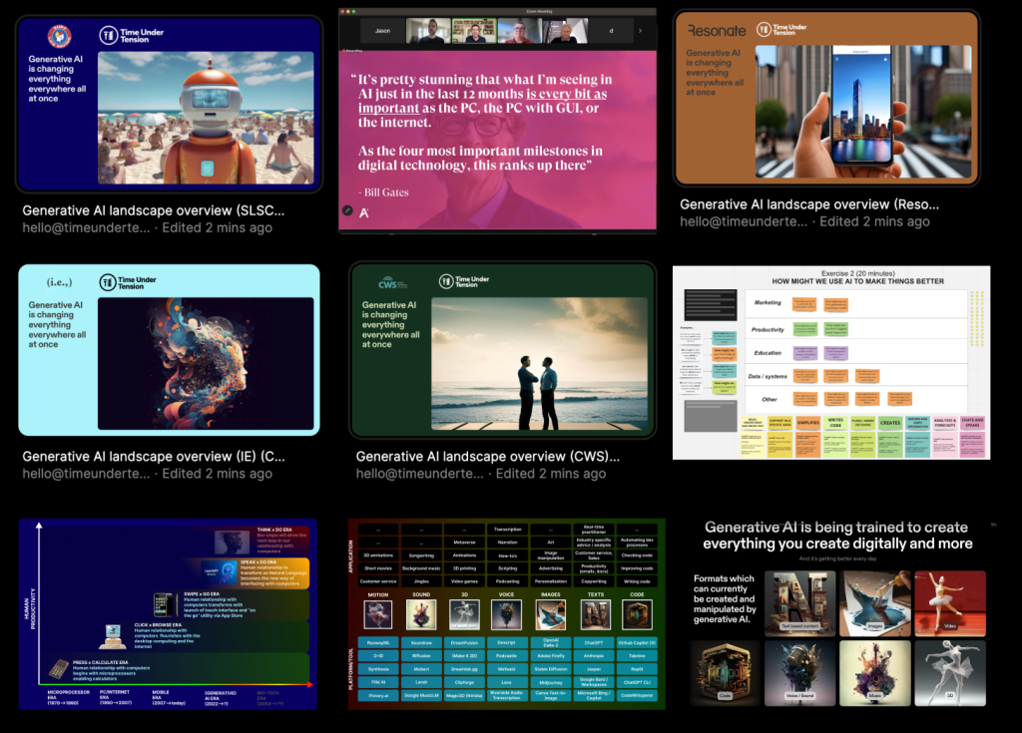The width and height of the screenshot is (1022, 733).
Task: Click the Resonate logo on the brown slide
Action: [717, 31]
